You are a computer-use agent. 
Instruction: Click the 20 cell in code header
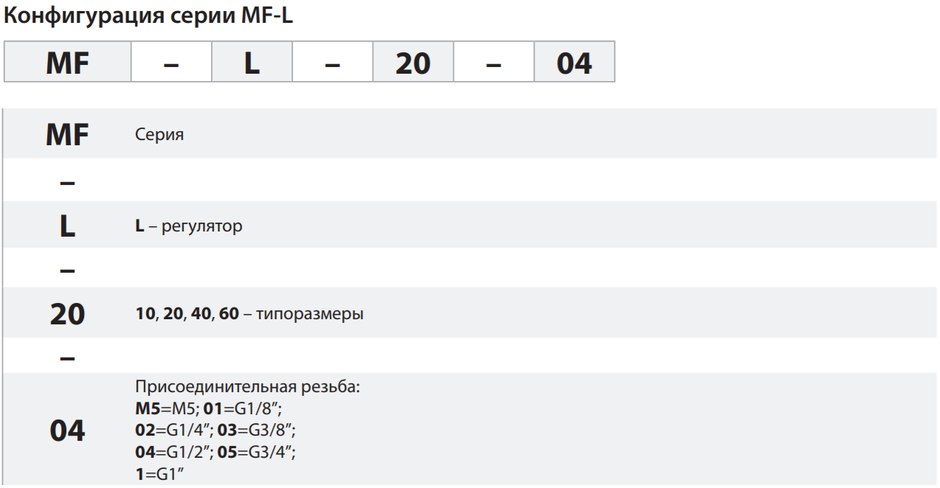click(413, 62)
